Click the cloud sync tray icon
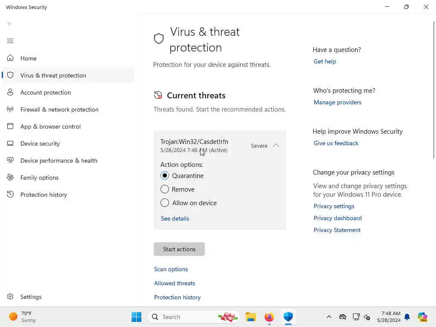The width and height of the screenshot is (436, 327). pos(343,317)
